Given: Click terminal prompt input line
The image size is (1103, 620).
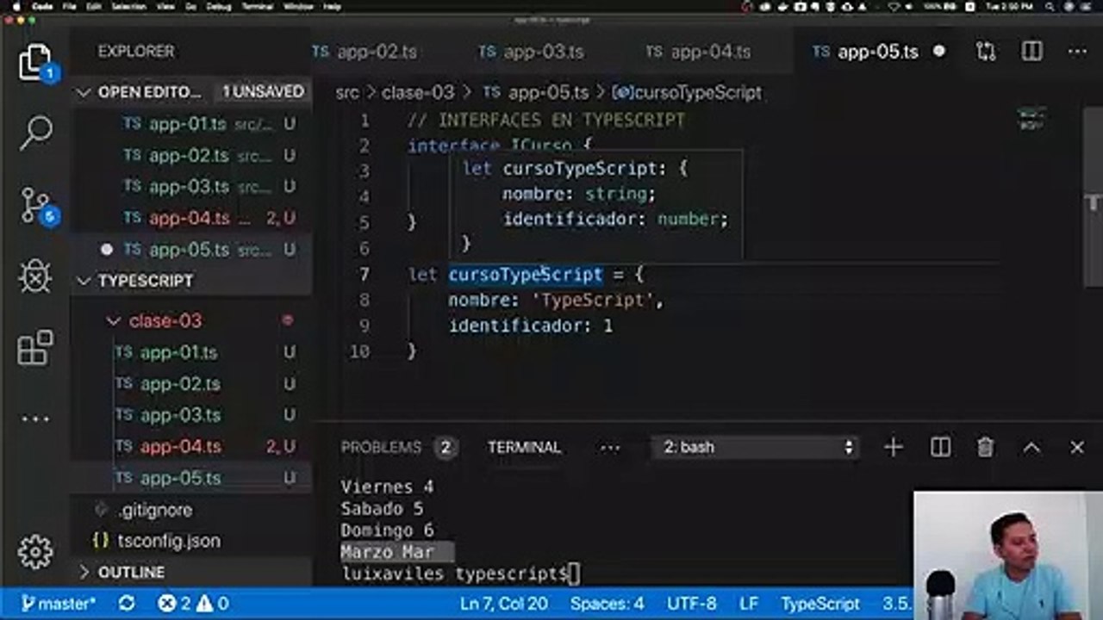Looking at the screenshot, I should point(462,573).
